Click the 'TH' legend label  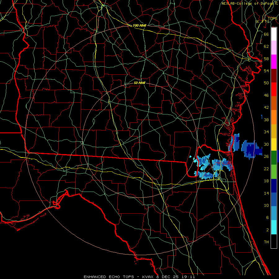pos(266,242)
